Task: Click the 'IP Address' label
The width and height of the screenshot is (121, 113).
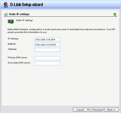Action: tap(13, 39)
